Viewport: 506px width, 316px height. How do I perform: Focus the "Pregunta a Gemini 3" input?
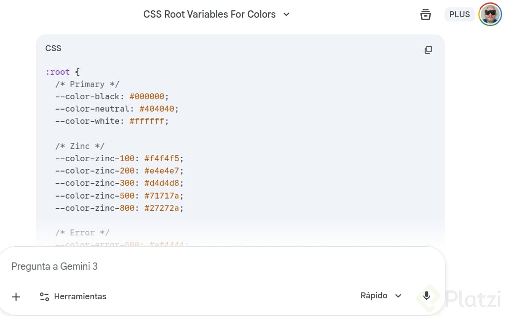(x=197, y=266)
